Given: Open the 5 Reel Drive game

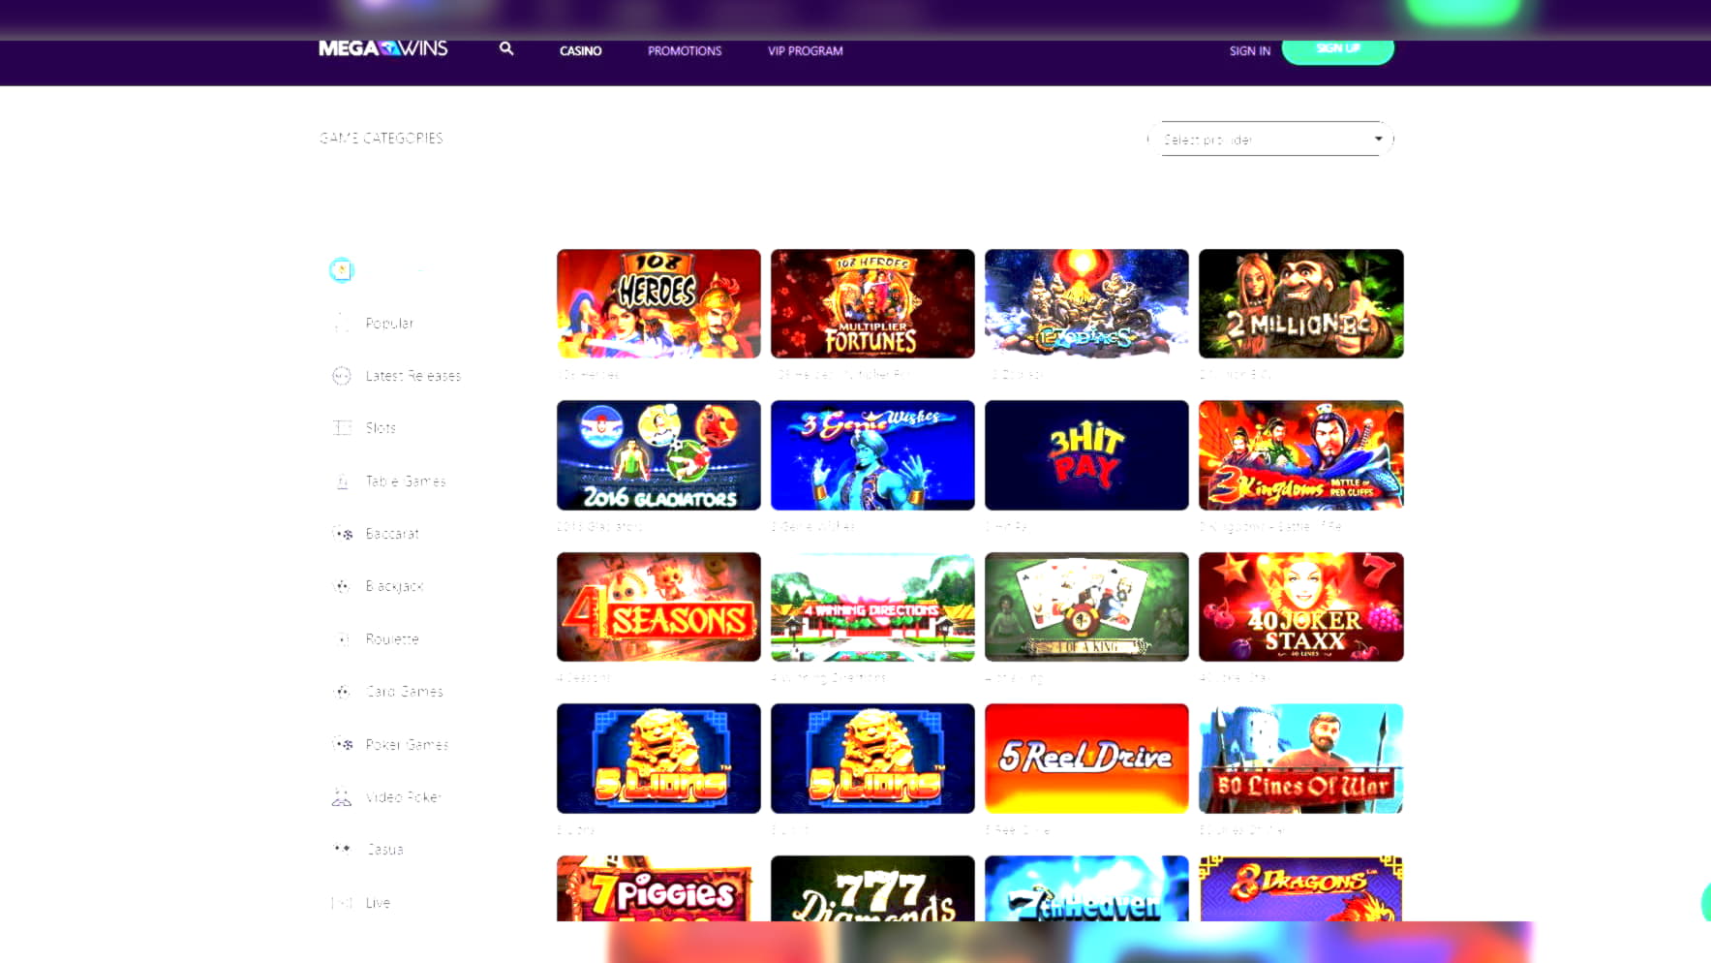Looking at the screenshot, I should click(1086, 759).
